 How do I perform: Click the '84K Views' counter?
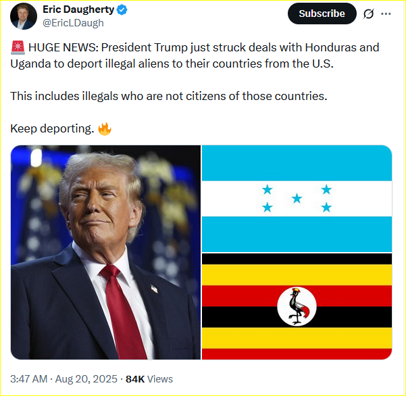(149, 379)
